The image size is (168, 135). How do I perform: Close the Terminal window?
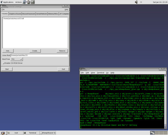point(165,69)
